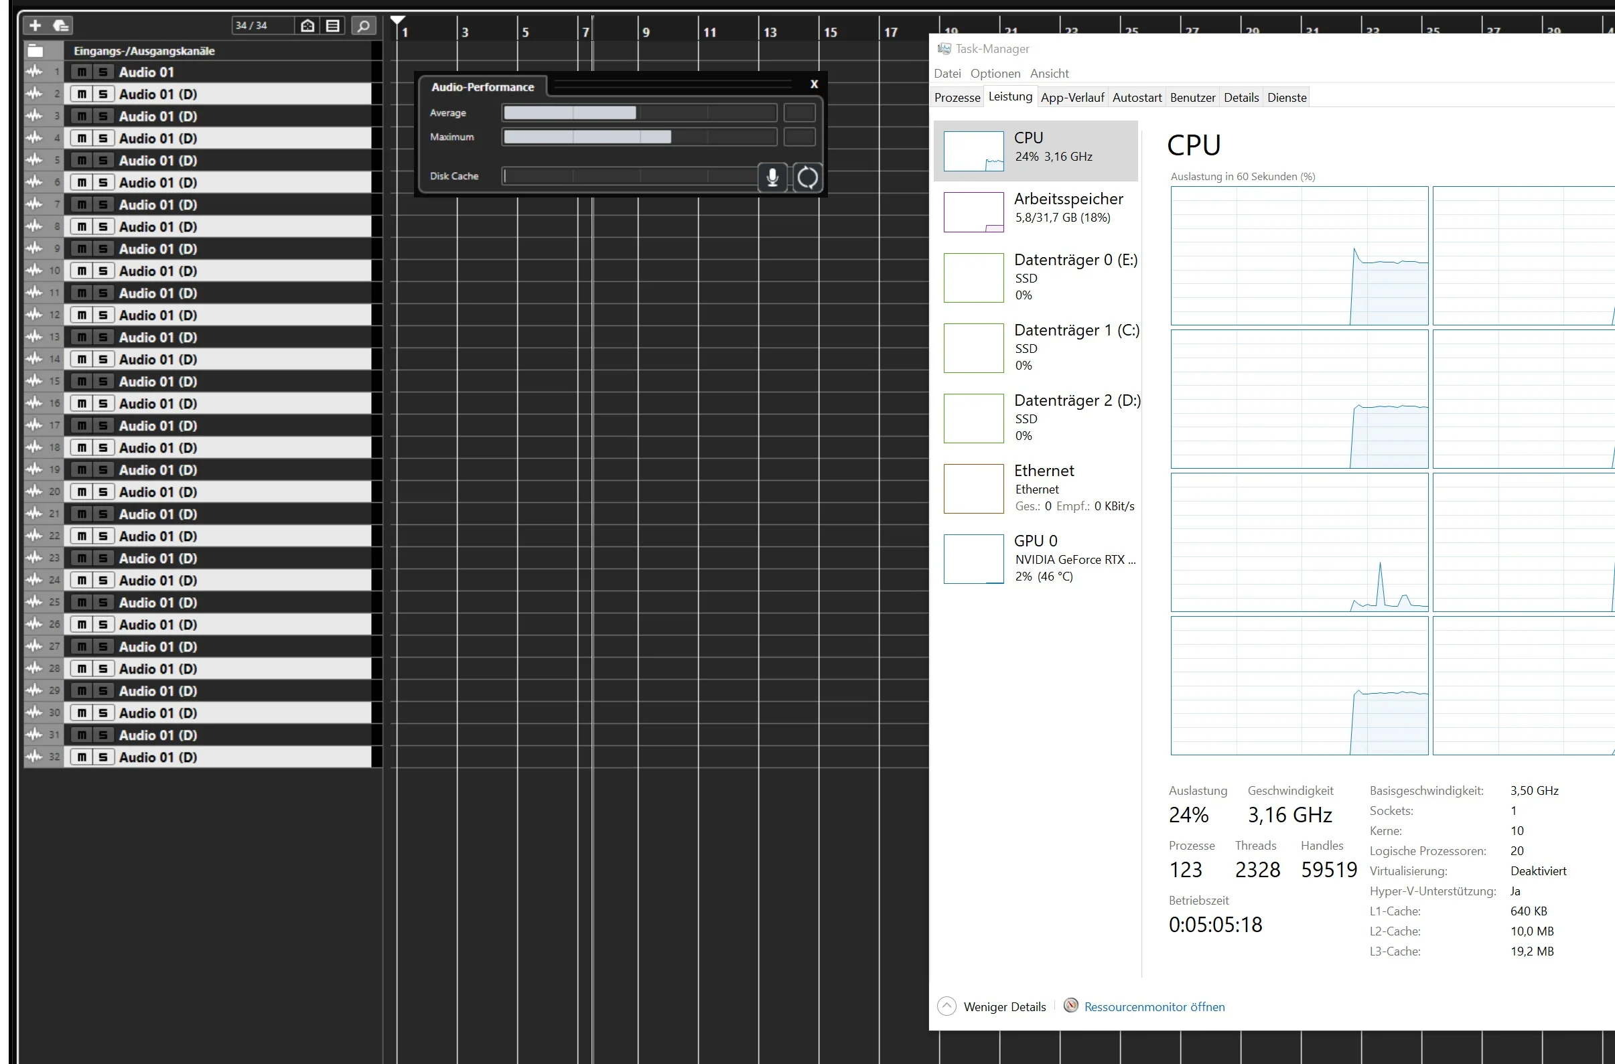Click the Maximum performance meter bar
Image resolution: width=1615 pixels, height=1064 pixels.
[x=640, y=137]
